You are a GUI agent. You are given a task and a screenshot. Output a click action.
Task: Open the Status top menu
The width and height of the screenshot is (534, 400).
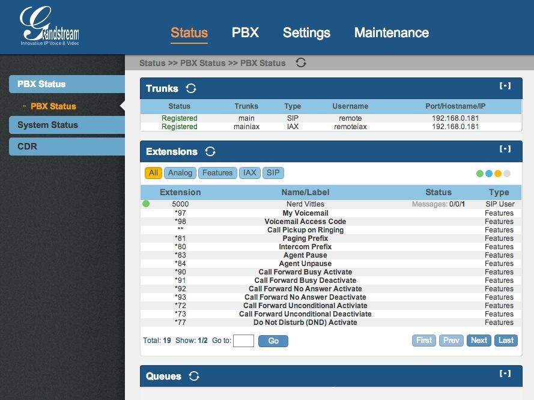(189, 32)
